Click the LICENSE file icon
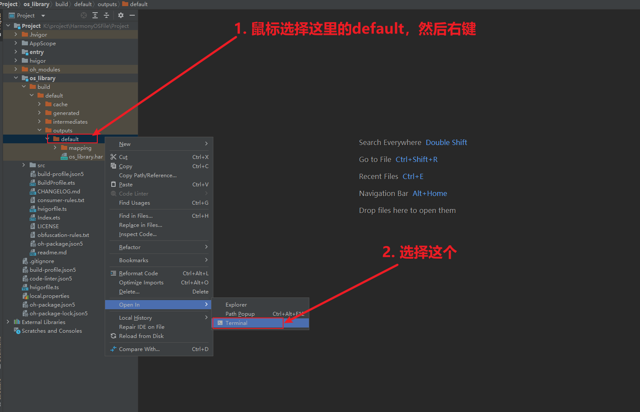The width and height of the screenshot is (640, 412). [x=33, y=226]
